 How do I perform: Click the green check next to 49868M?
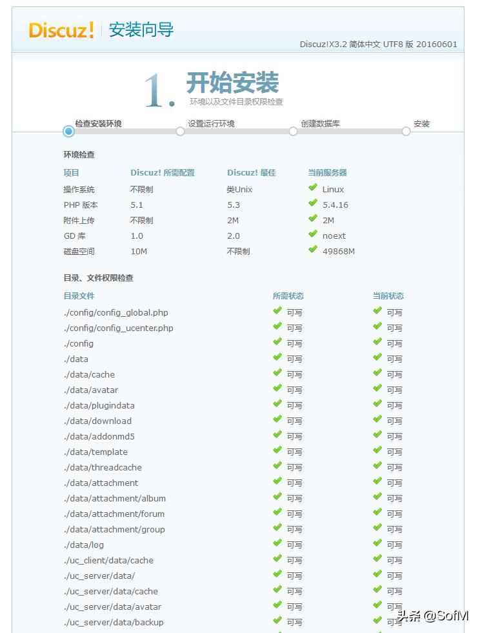point(313,249)
